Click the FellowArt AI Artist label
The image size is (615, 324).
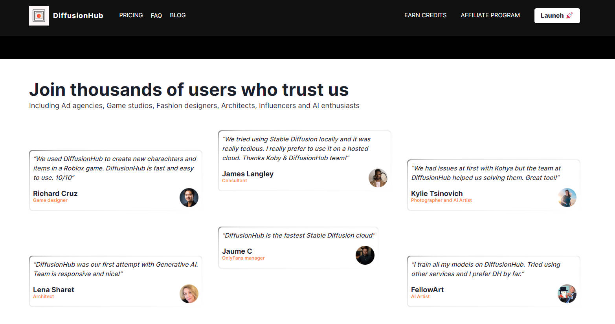point(420,297)
